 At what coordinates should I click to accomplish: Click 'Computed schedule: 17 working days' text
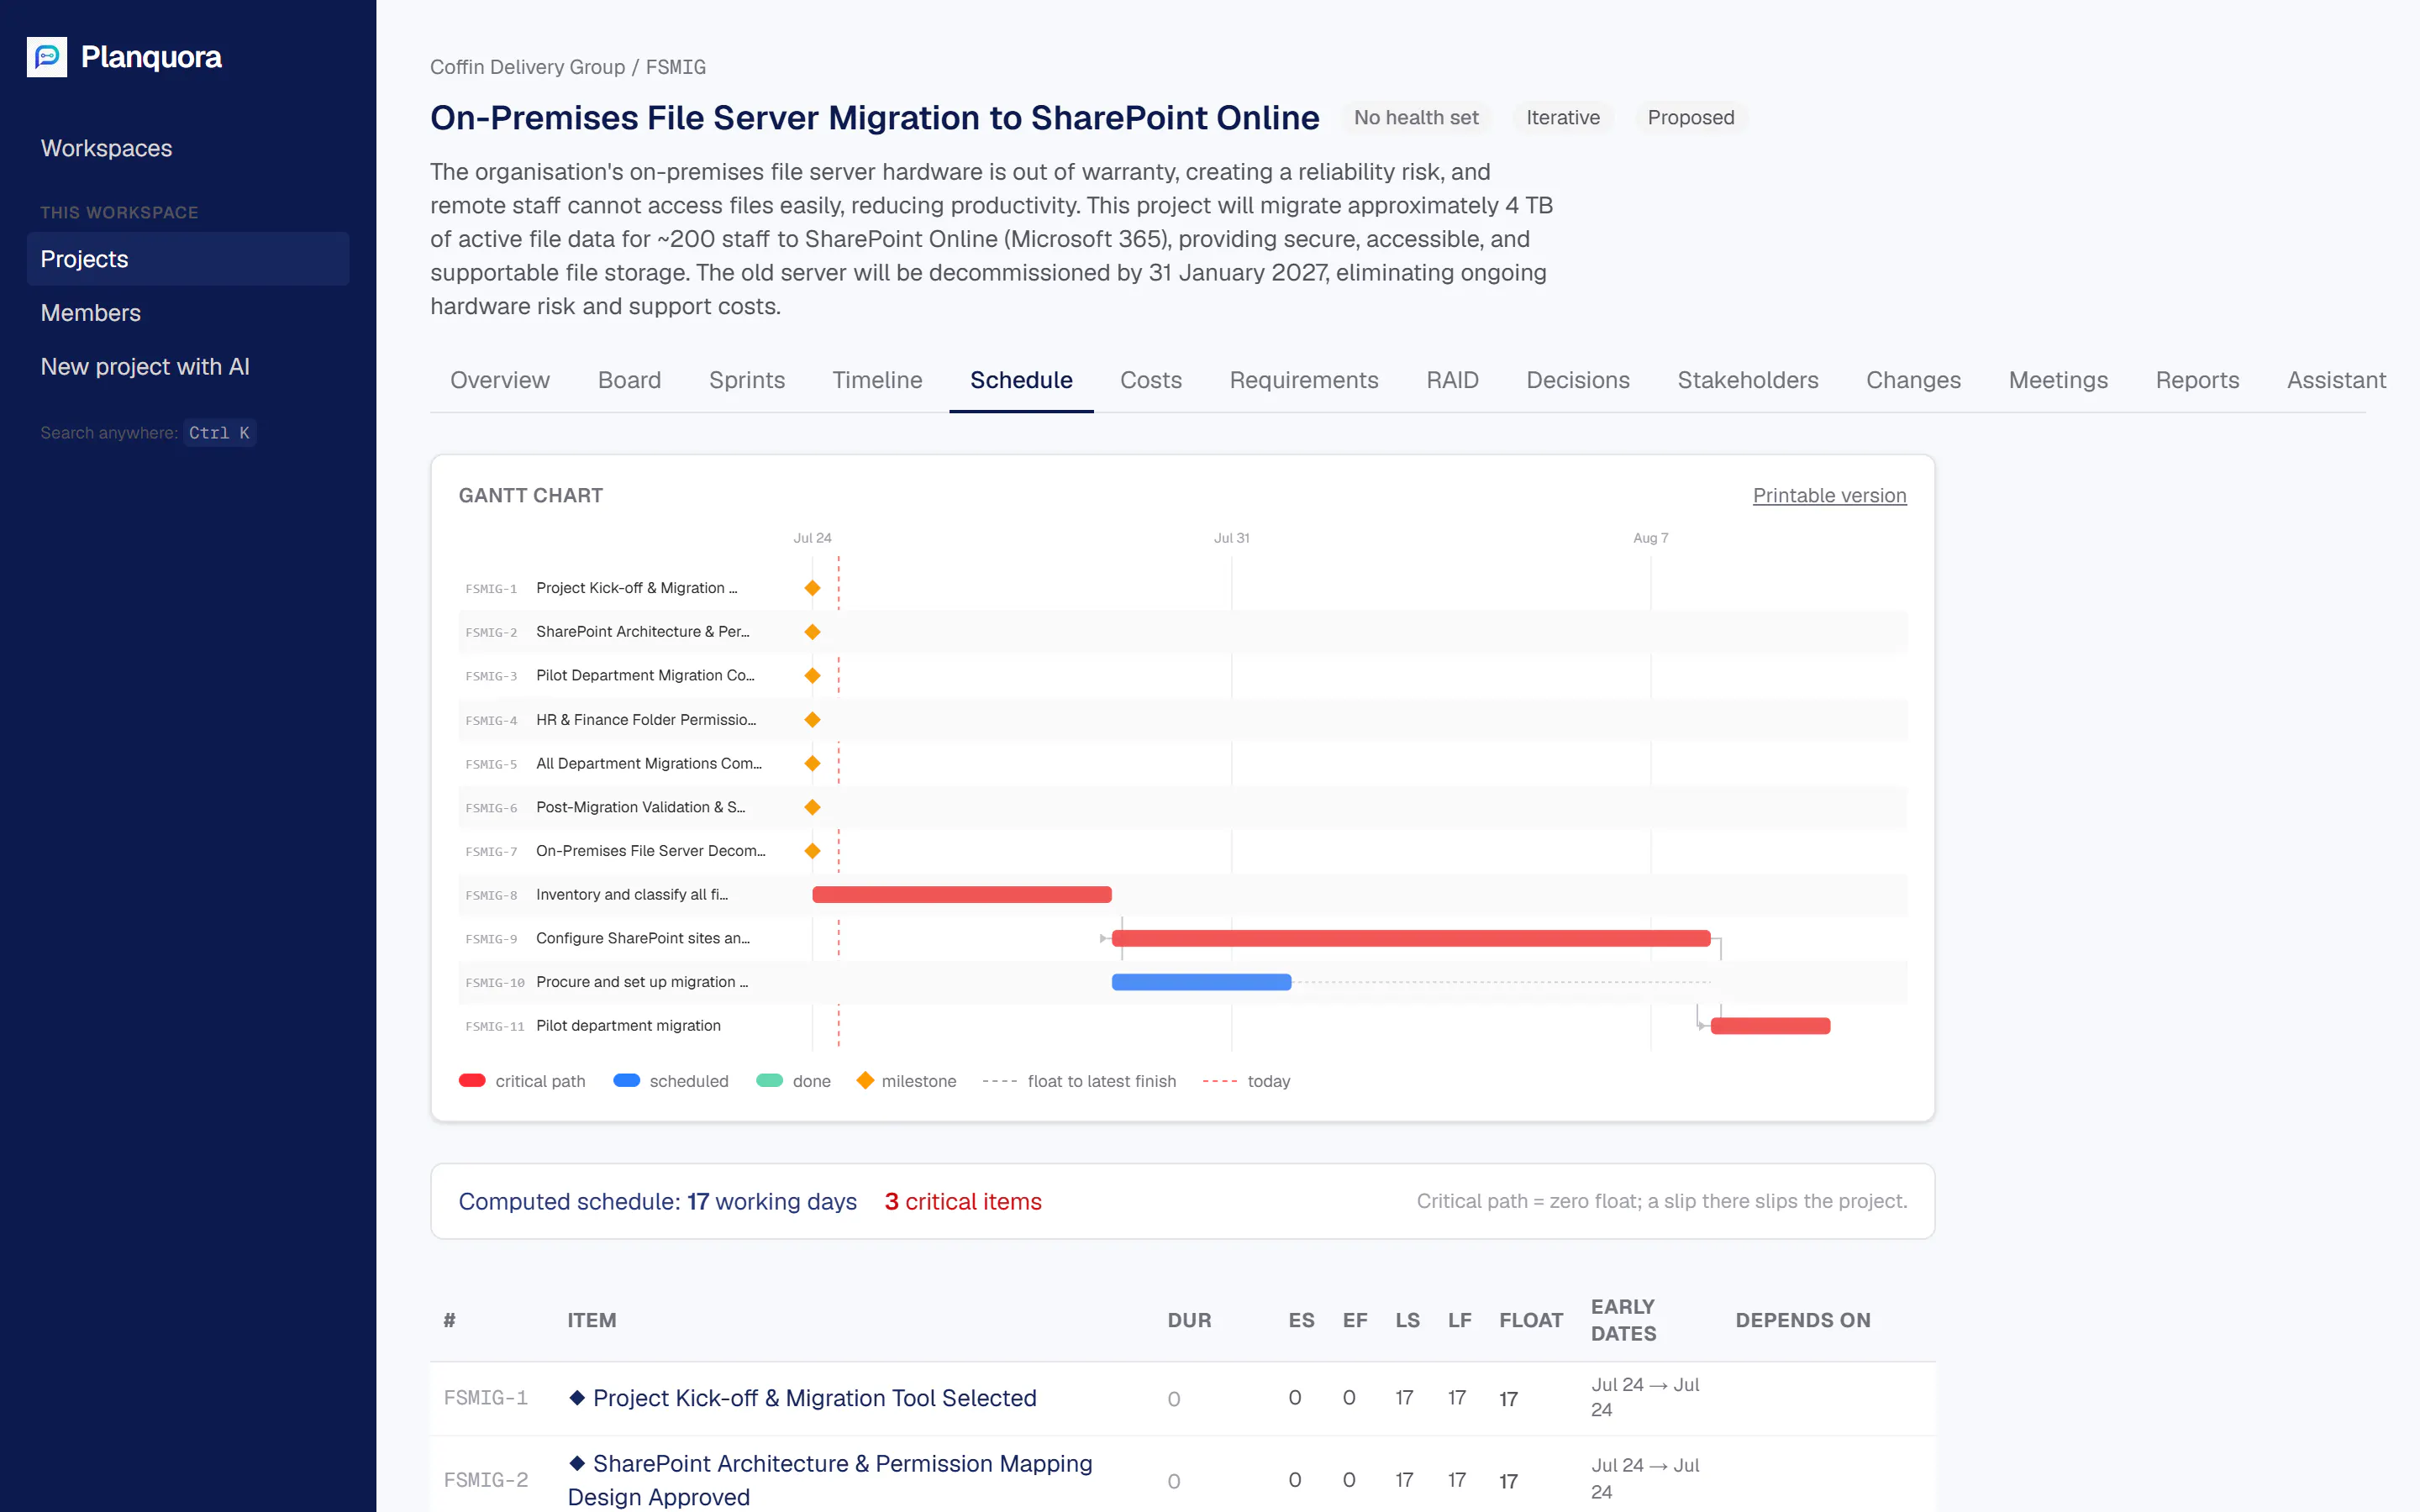coord(657,1201)
